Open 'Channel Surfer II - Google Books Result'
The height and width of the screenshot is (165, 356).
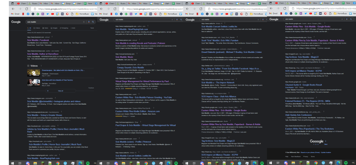point(304,85)
